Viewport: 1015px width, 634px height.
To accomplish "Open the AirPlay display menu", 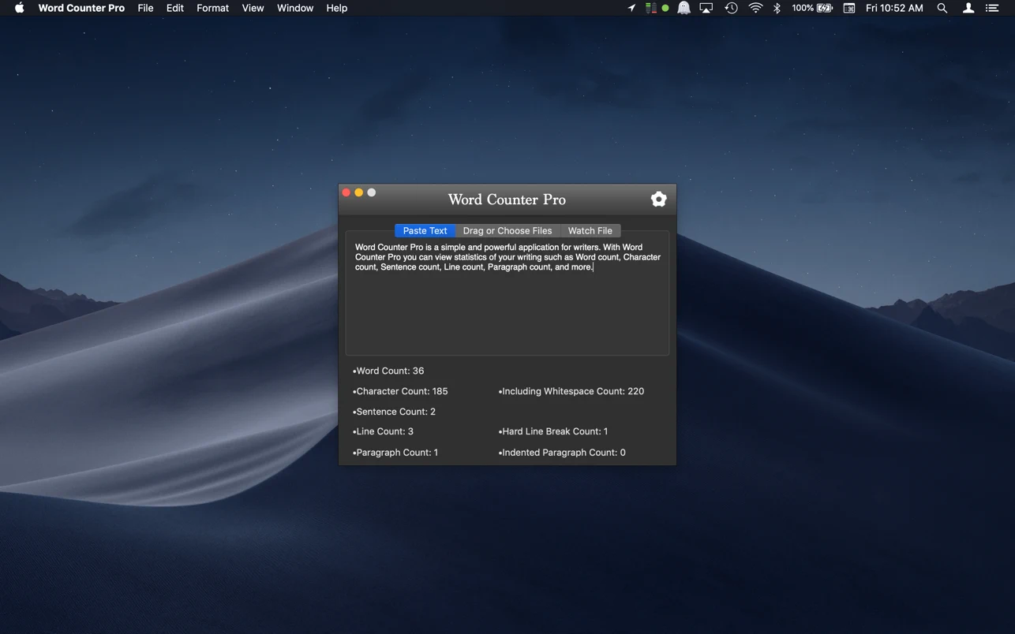I will 706,8.
